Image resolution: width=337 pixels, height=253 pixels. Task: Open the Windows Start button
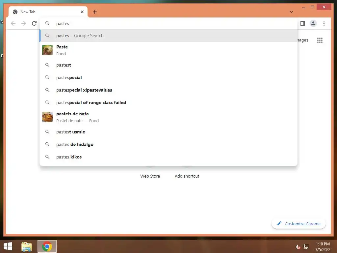8,246
